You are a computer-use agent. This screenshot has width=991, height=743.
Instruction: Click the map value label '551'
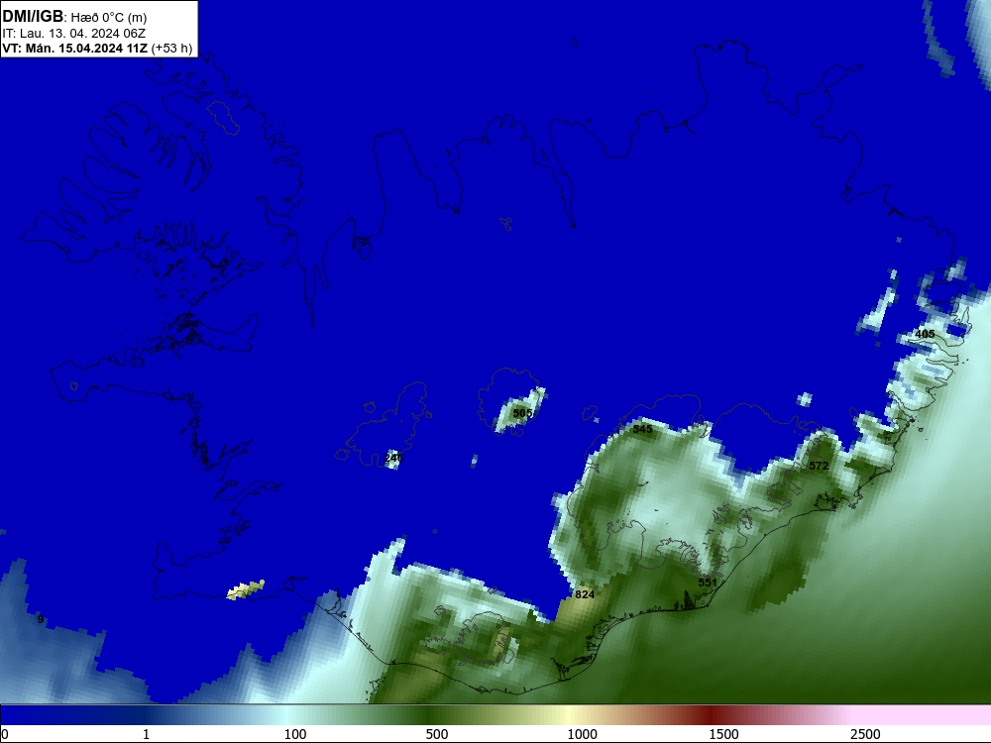pyautogui.click(x=708, y=583)
